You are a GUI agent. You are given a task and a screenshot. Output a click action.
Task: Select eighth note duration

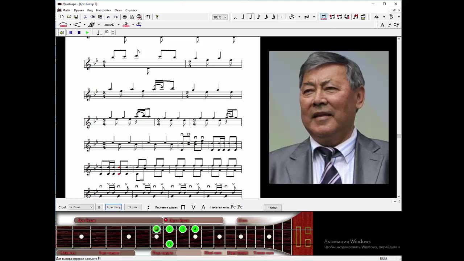[x=258, y=17]
